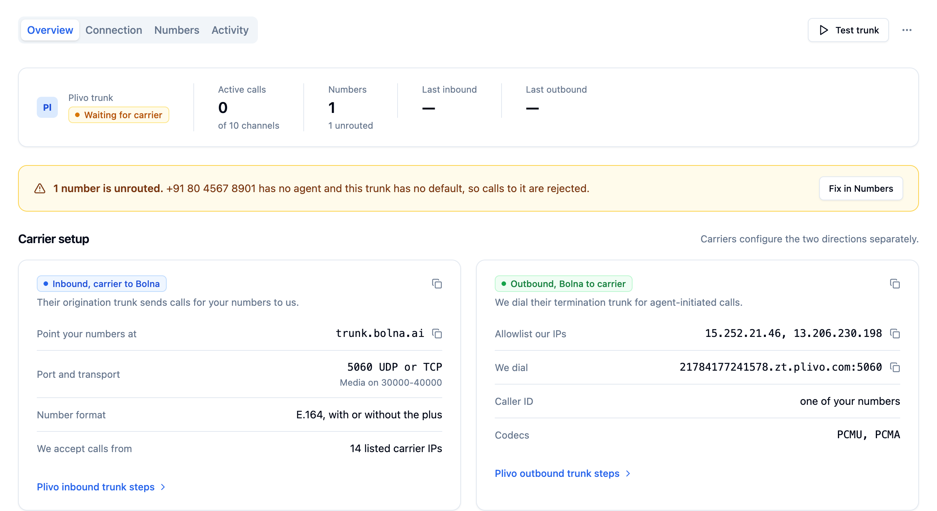Image resolution: width=937 pixels, height=511 pixels.
Task: Click Fix in Numbers button
Action: [x=861, y=188]
